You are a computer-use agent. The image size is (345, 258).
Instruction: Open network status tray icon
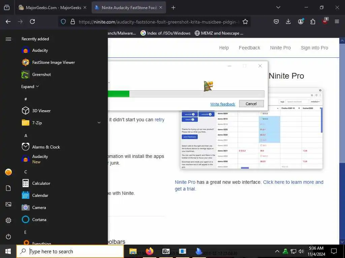293,251
